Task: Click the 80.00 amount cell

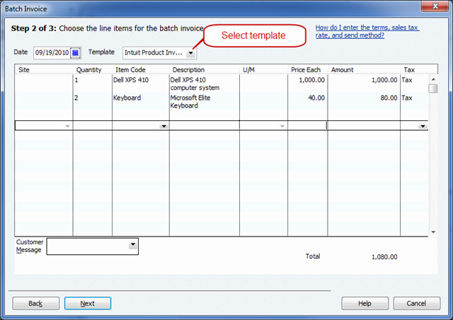Action: [389, 98]
